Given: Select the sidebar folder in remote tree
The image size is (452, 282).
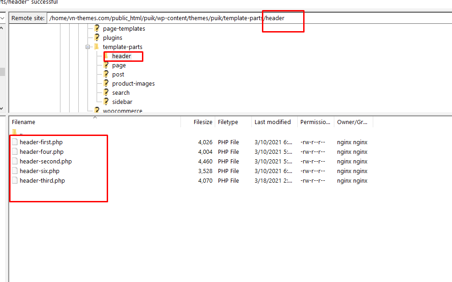Looking at the screenshot, I should 122,102.
